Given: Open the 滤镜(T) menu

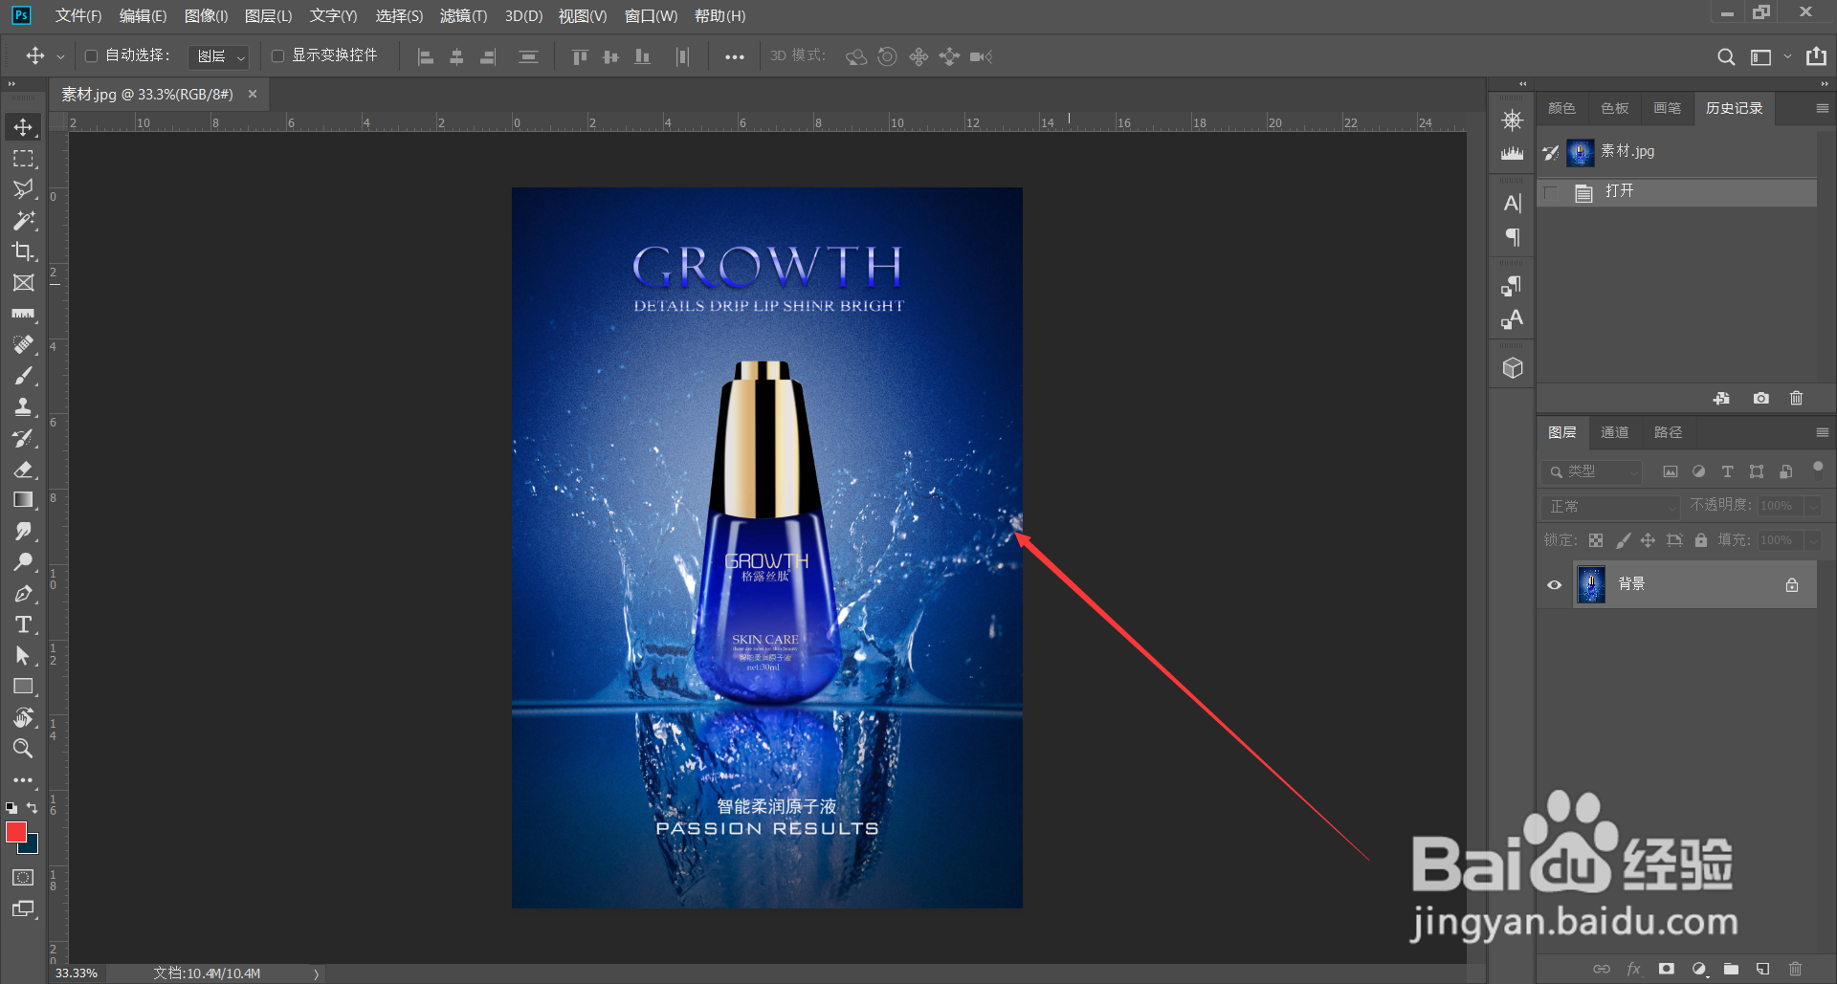Looking at the screenshot, I should [463, 16].
